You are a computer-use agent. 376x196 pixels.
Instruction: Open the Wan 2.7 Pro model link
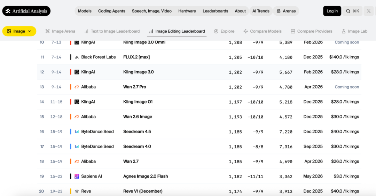pyautogui.click(x=134, y=87)
